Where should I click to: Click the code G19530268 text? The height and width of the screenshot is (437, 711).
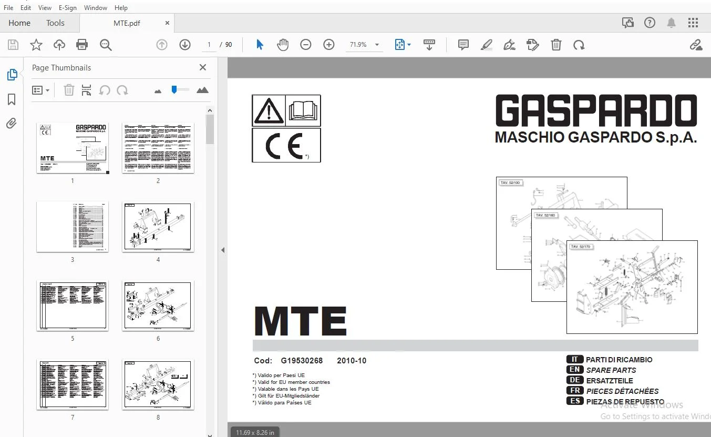pyautogui.click(x=302, y=361)
